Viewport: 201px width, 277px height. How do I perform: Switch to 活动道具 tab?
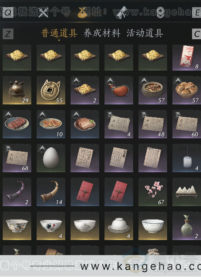pyautogui.click(x=145, y=33)
